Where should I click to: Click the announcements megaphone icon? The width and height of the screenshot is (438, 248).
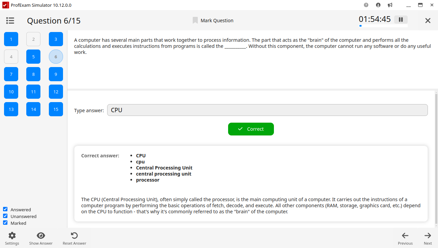[390, 5]
